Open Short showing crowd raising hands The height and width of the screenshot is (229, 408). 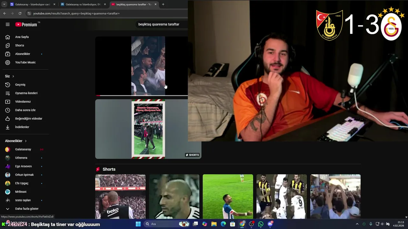335,197
